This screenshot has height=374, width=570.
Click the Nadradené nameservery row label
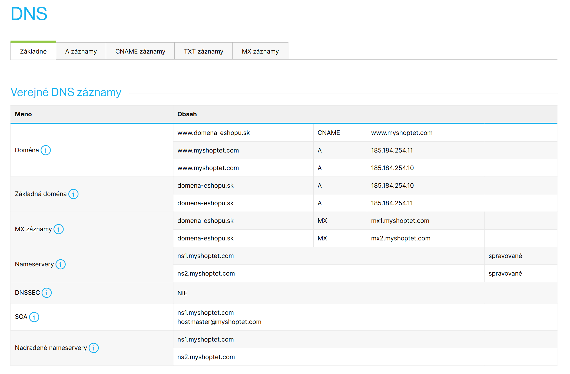(x=51, y=348)
